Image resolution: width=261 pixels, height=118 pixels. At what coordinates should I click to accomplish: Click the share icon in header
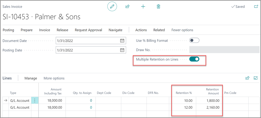click(x=127, y=6)
